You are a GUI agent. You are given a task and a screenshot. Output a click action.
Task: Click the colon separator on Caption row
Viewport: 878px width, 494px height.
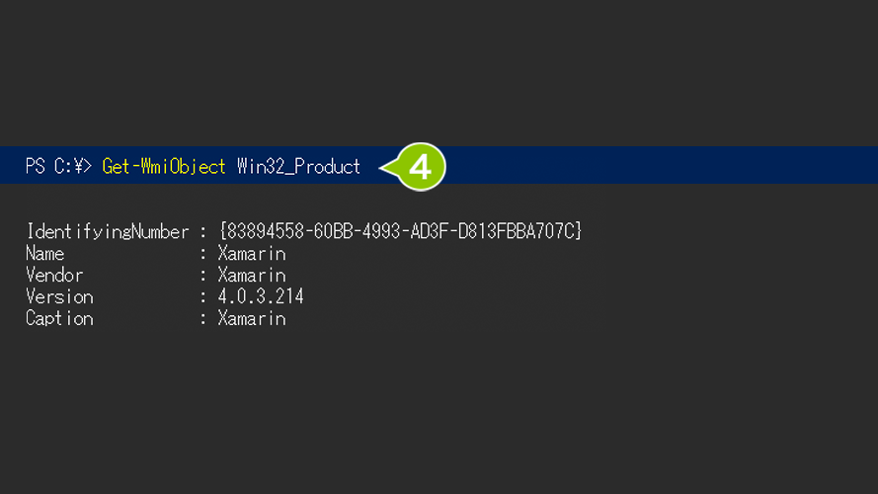[203, 319]
